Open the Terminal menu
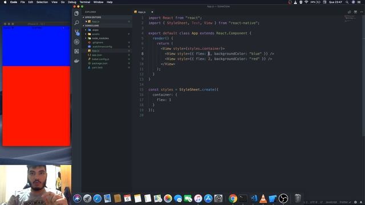The image size is (365, 205). [x=85, y=2]
